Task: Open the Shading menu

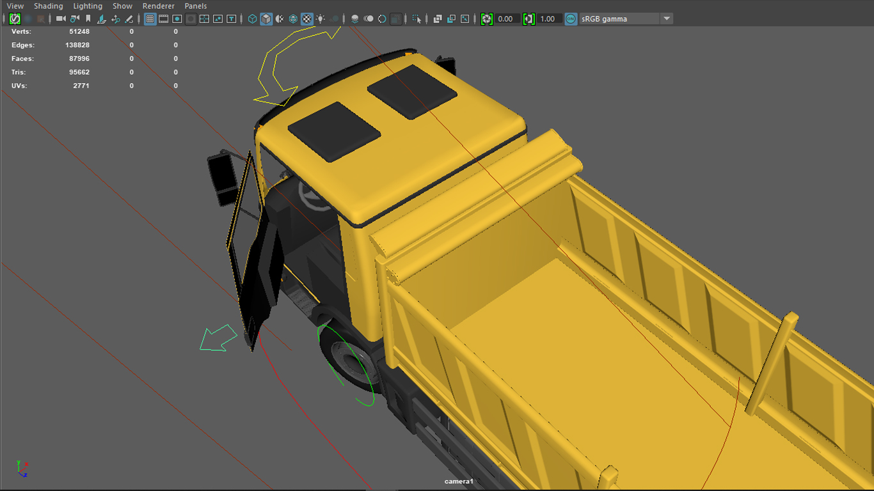Action: tap(49, 6)
